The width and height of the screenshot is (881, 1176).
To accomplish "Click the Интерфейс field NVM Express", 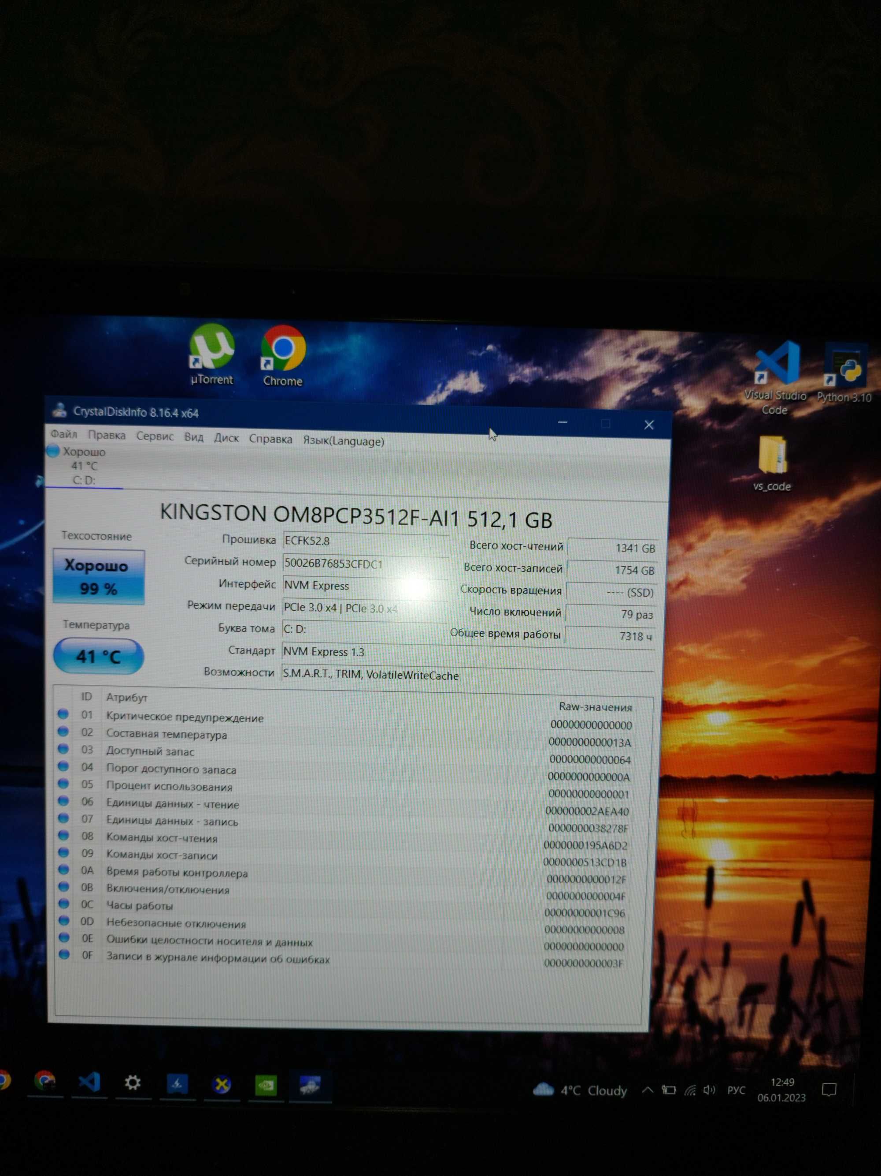I will (x=364, y=586).
